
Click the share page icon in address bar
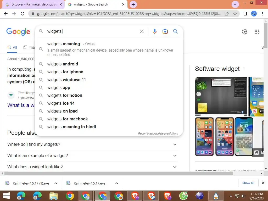[x=227, y=14]
